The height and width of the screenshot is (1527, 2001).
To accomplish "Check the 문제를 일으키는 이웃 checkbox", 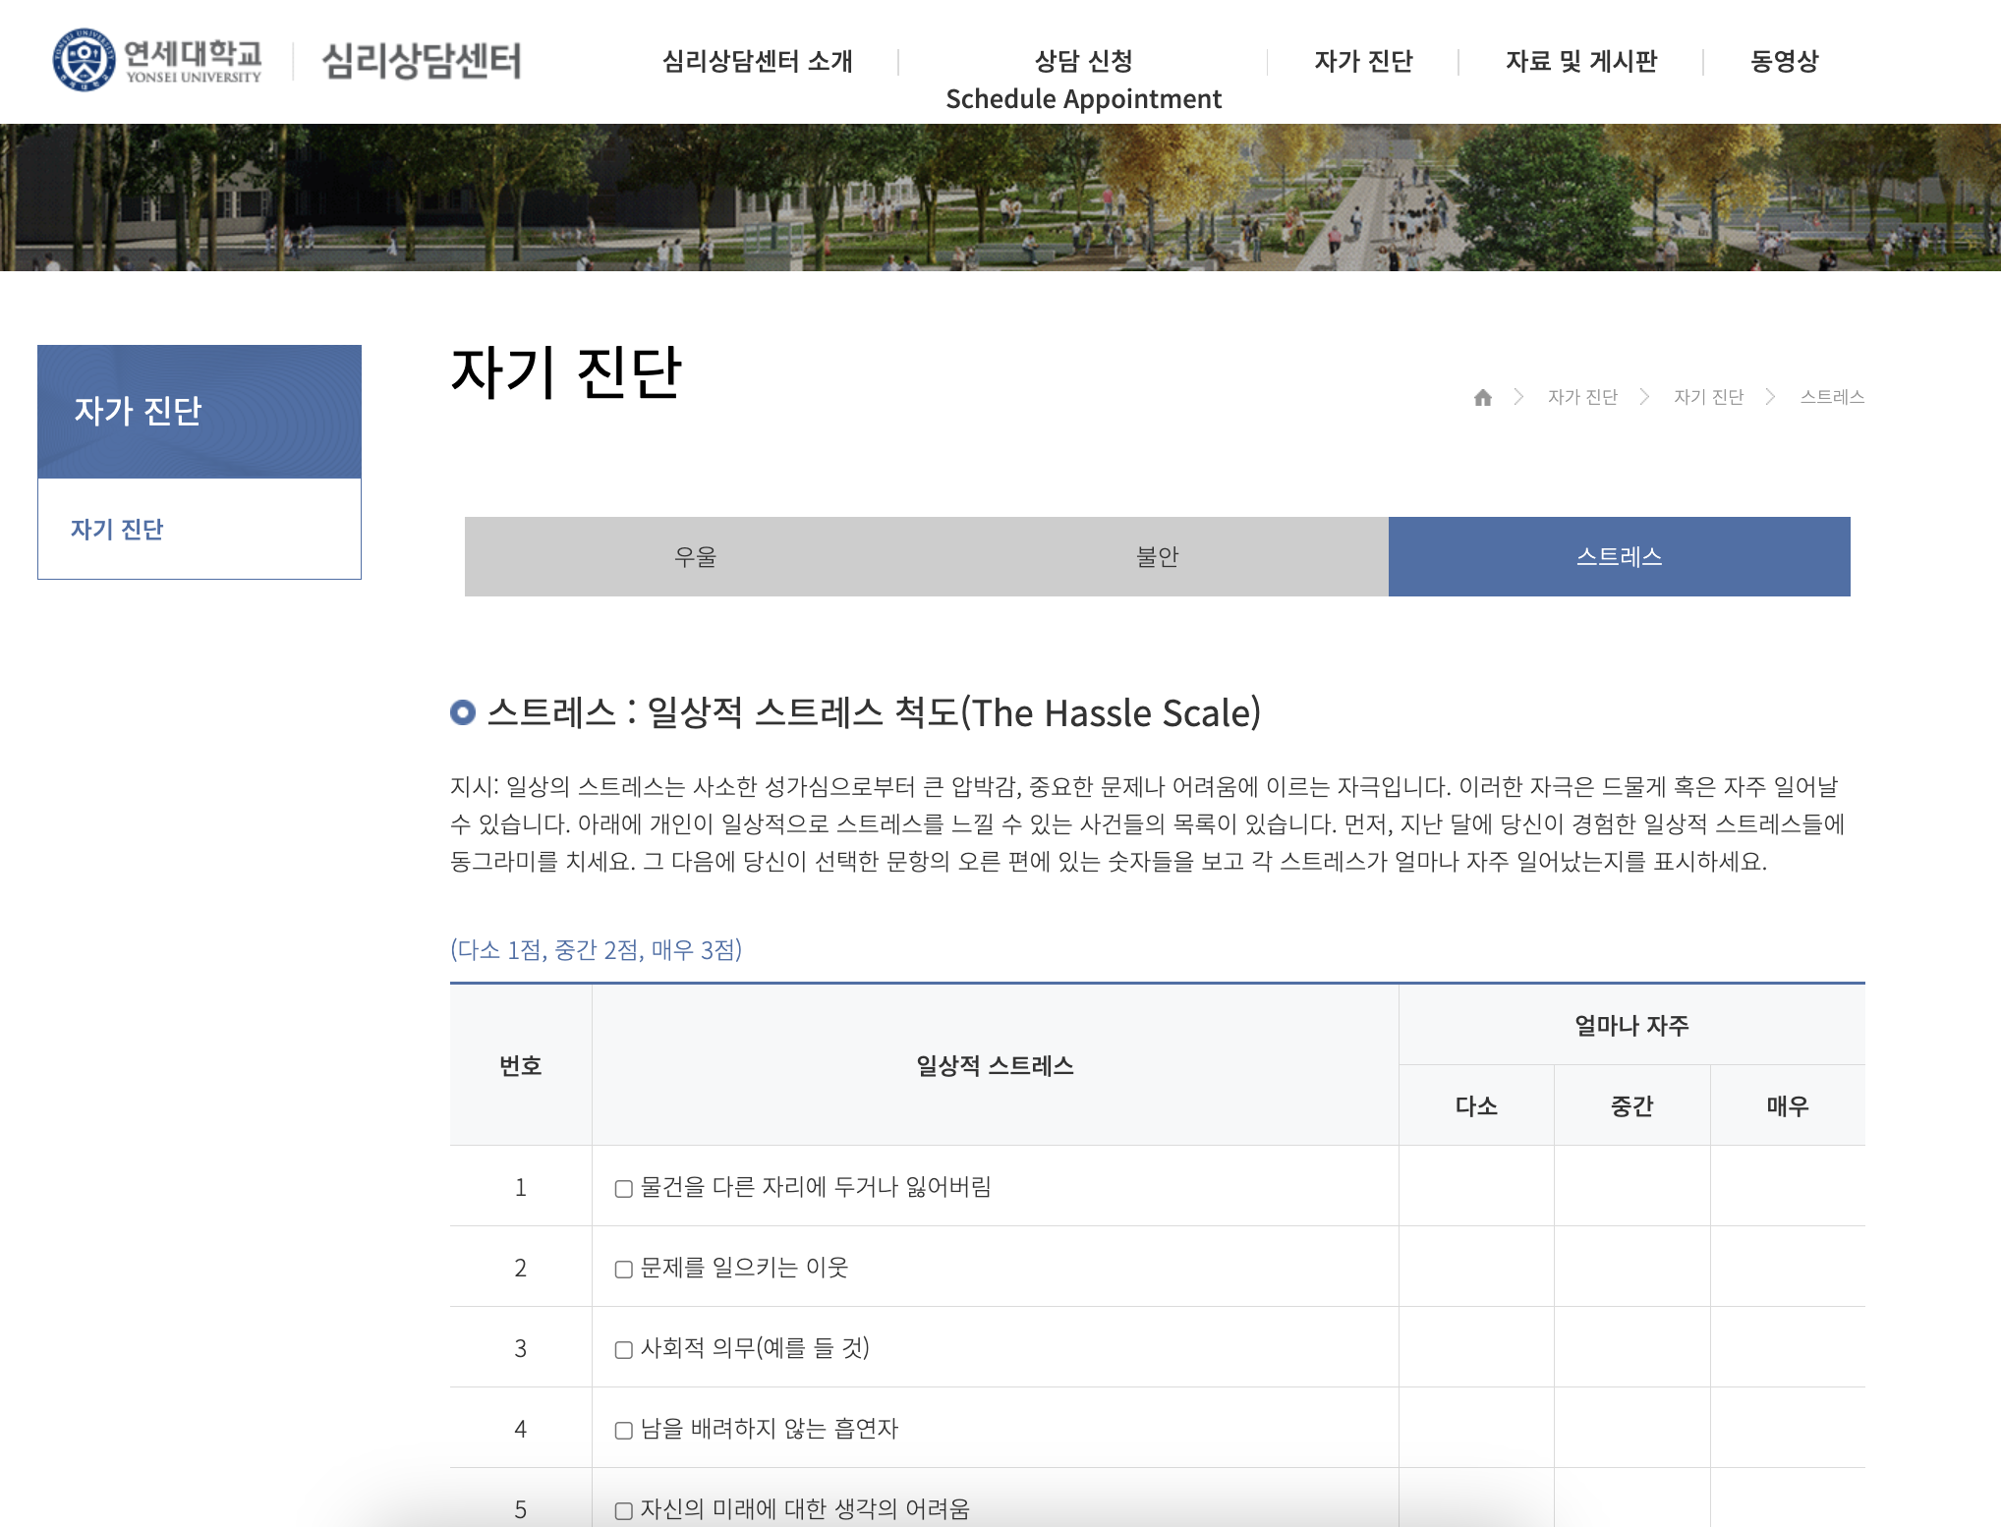I will pos(622,1268).
